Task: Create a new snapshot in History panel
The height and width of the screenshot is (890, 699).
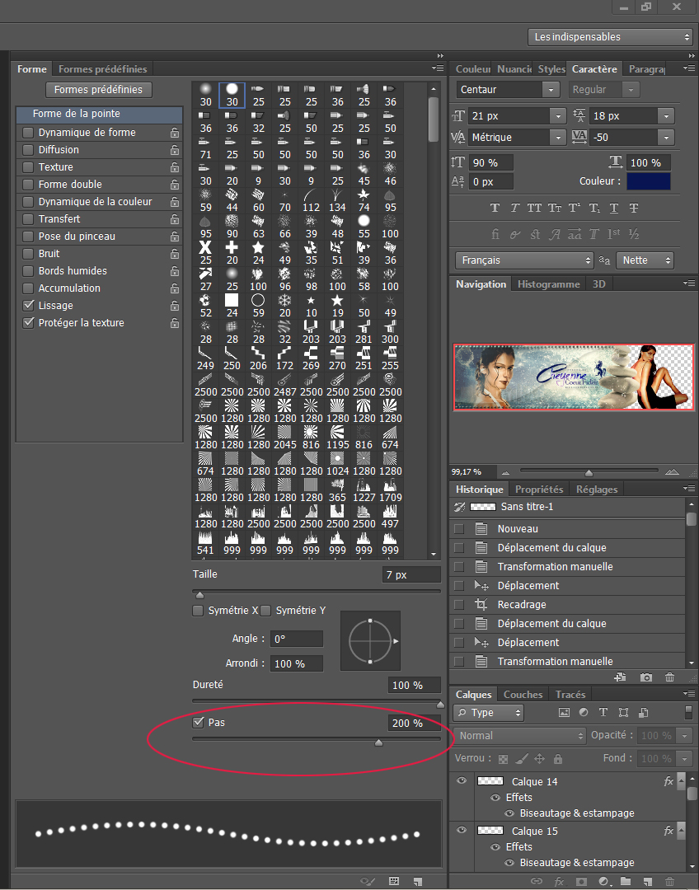Action: (x=646, y=677)
